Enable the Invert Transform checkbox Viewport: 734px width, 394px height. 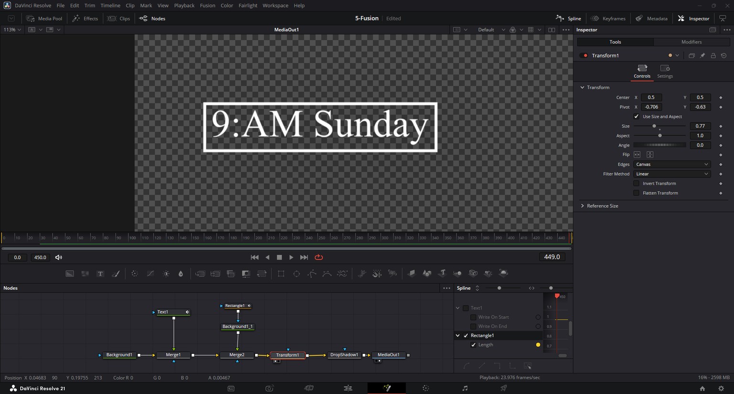[x=637, y=183]
